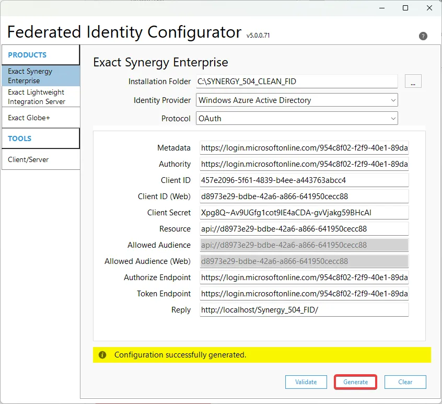This screenshot has height=404, width=442.
Task: Click the Reply URL field
Action: (x=304, y=310)
